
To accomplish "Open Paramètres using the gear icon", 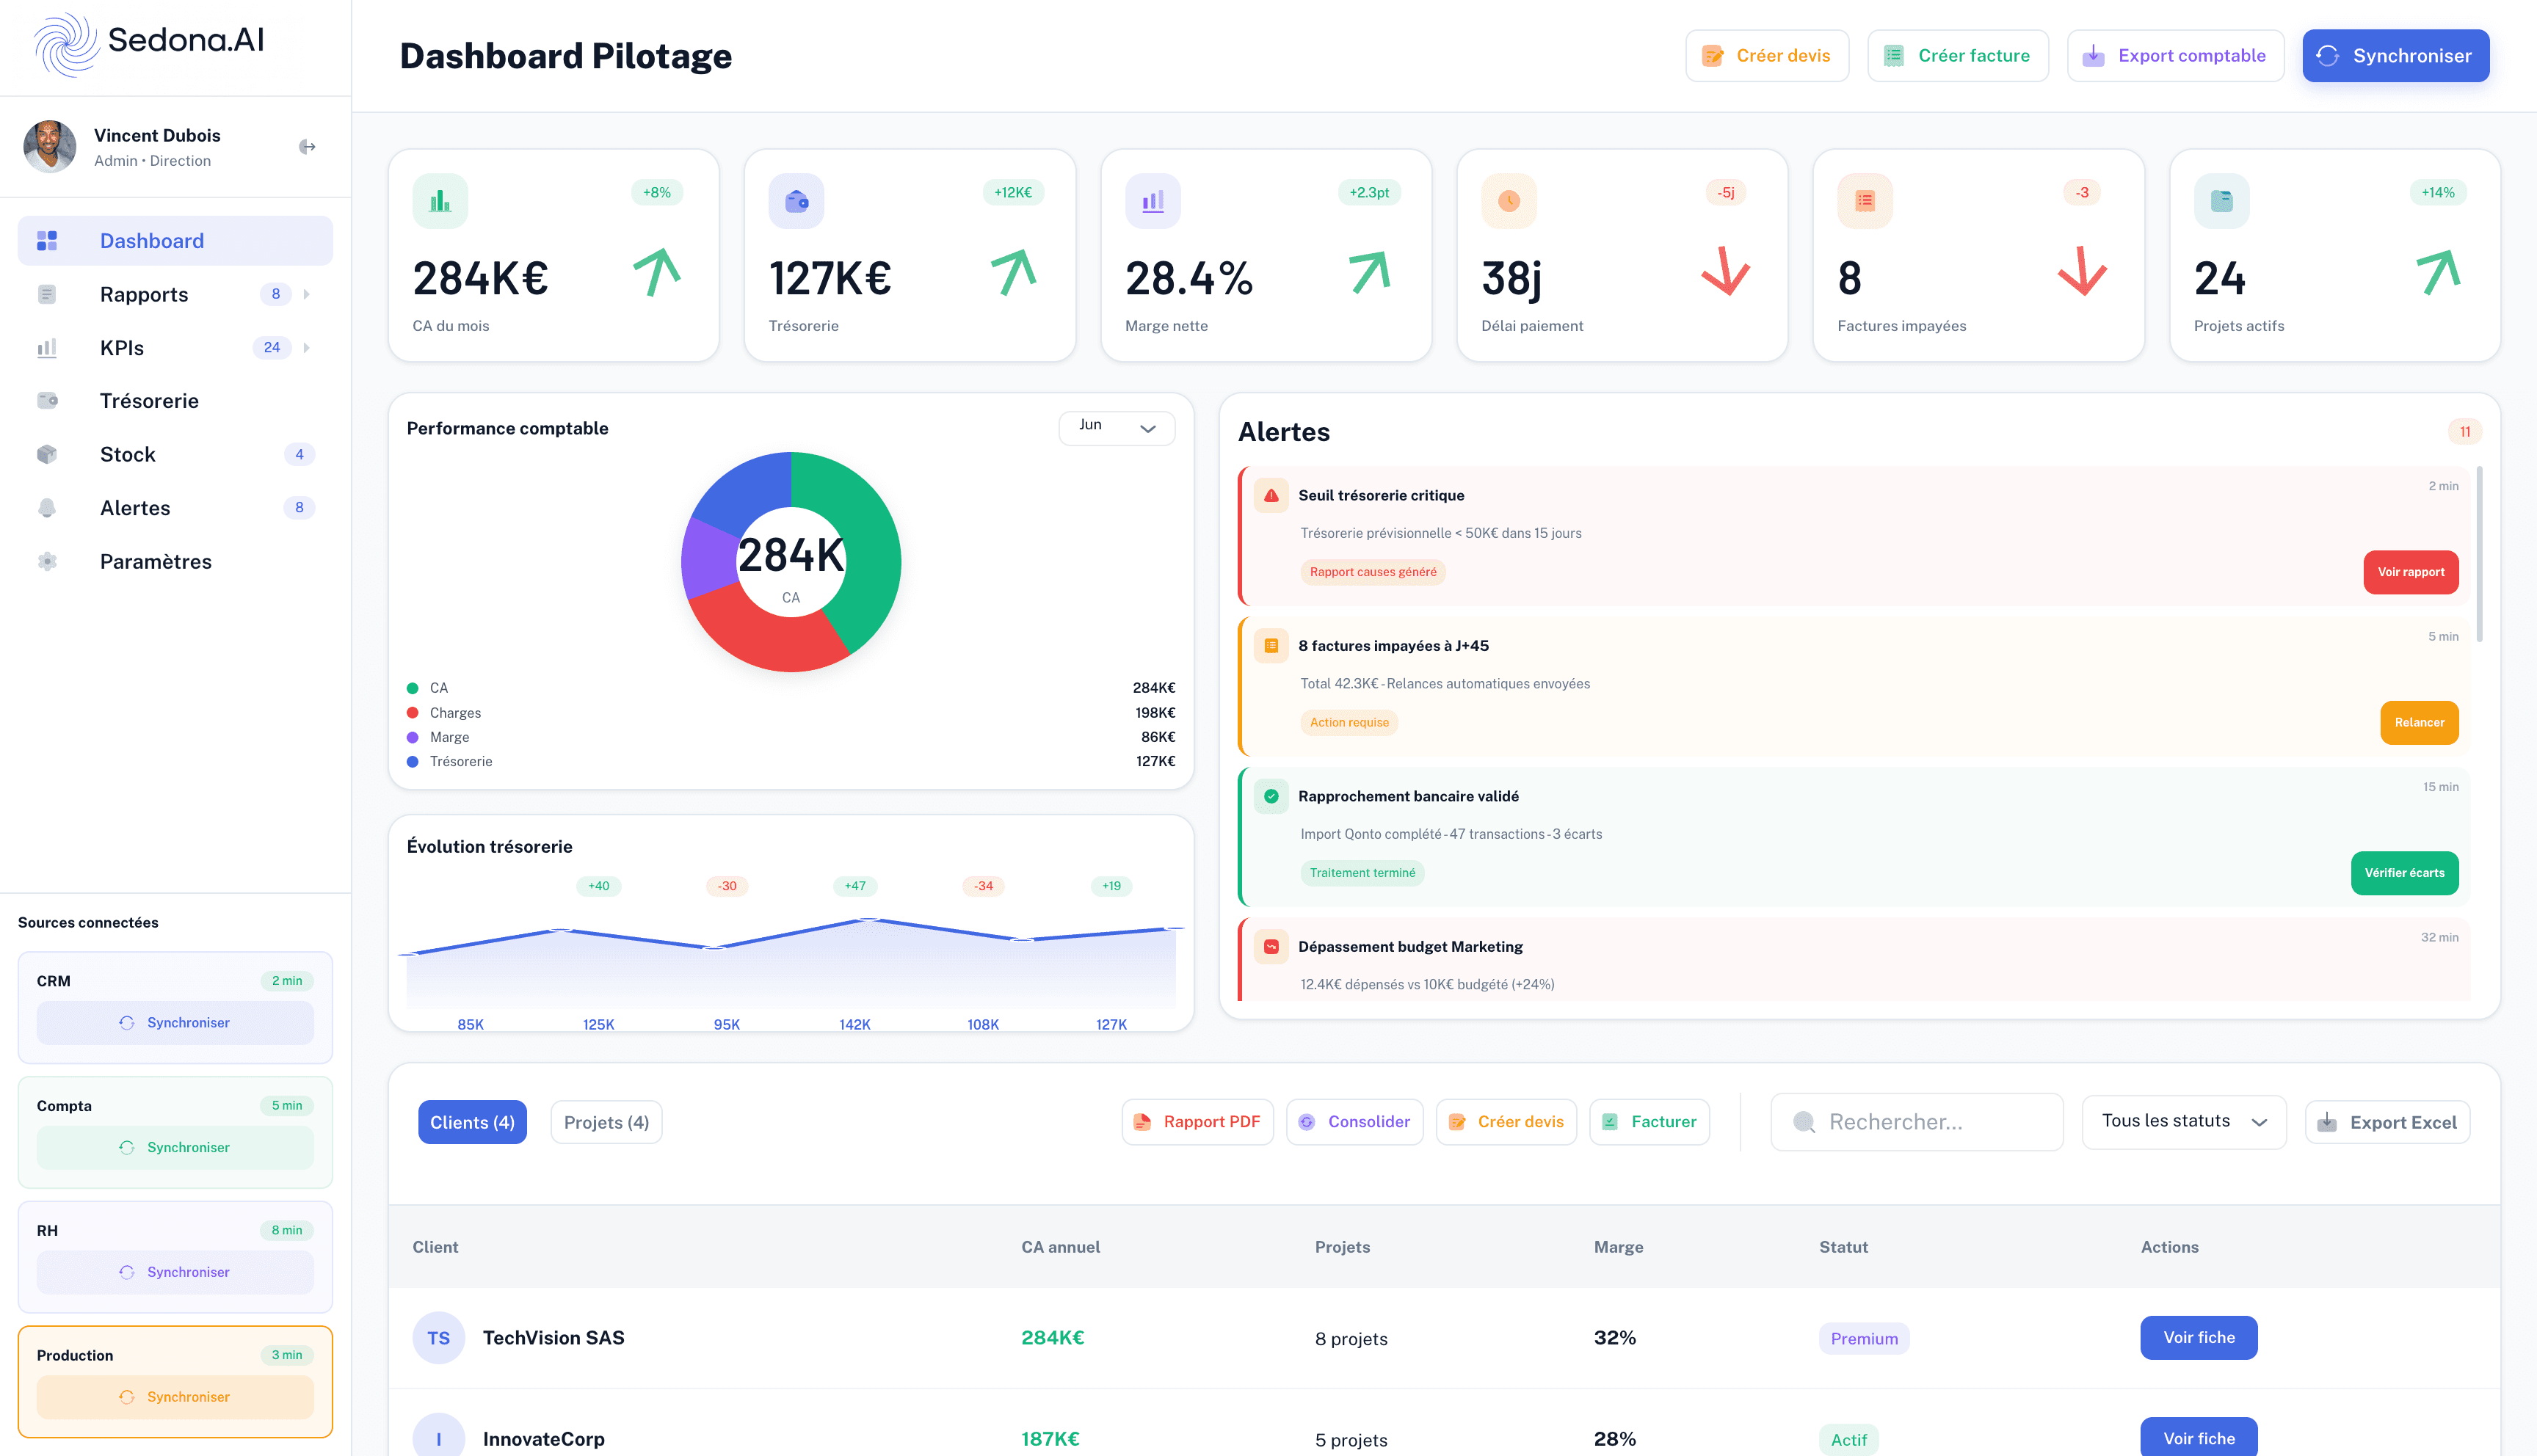I will (47, 561).
